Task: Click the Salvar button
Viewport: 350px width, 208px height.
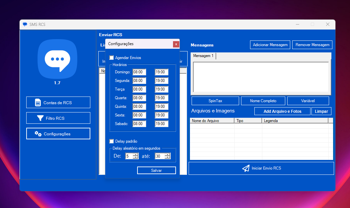Action: (x=156, y=170)
